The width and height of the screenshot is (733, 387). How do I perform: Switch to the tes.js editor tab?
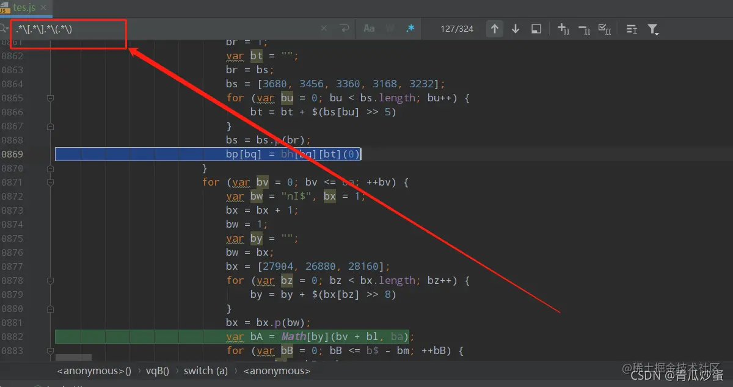coord(26,7)
